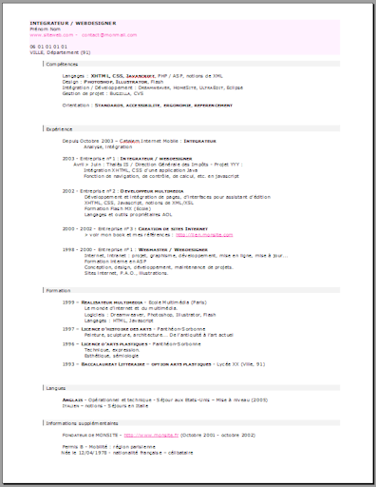Click the 'Prénom Nom' line
This screenshot has height=487, width=376.
tap(45, 29)
